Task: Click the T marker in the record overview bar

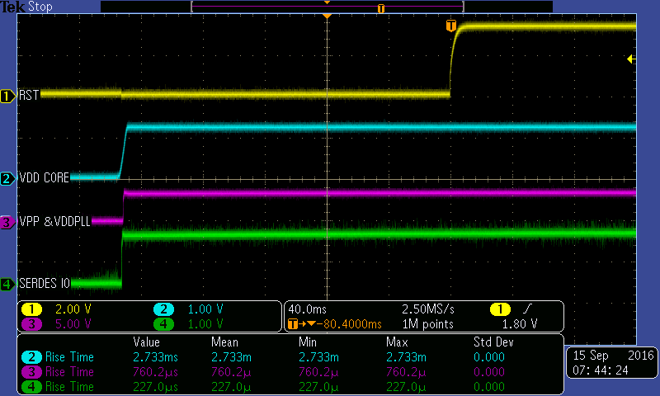Action: click(x=380, y=7)
